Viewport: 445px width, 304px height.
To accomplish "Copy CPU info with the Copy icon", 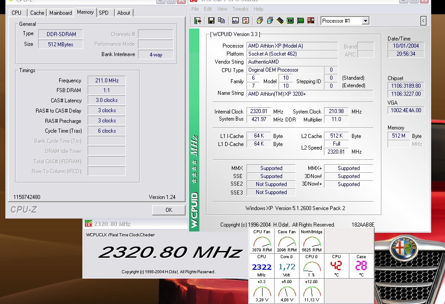I will click(x=221, y=20).
